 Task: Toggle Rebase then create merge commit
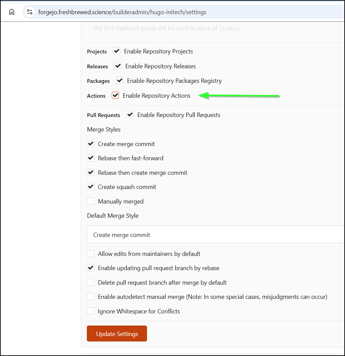coord(91,173)
